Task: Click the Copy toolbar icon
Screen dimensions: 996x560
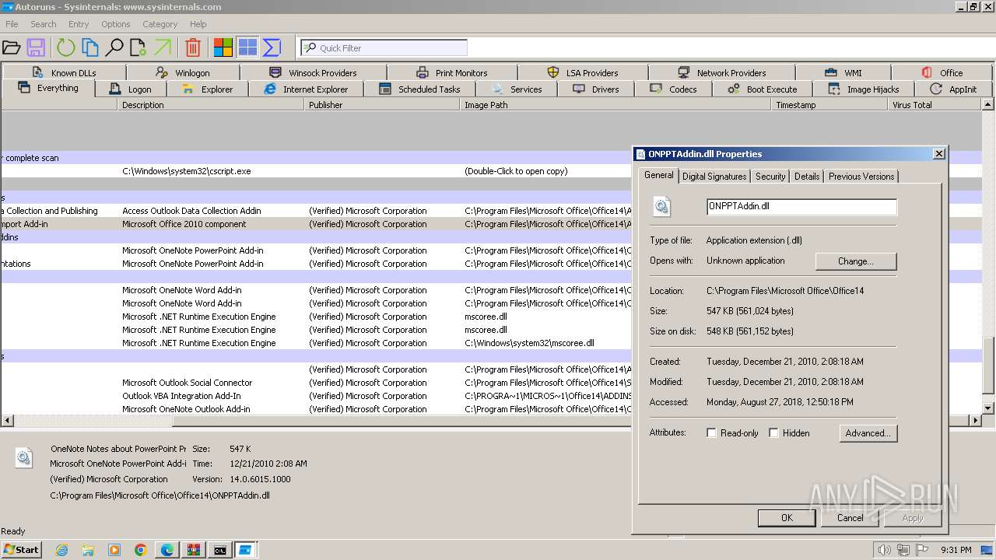Action: [x=90, y=48]
